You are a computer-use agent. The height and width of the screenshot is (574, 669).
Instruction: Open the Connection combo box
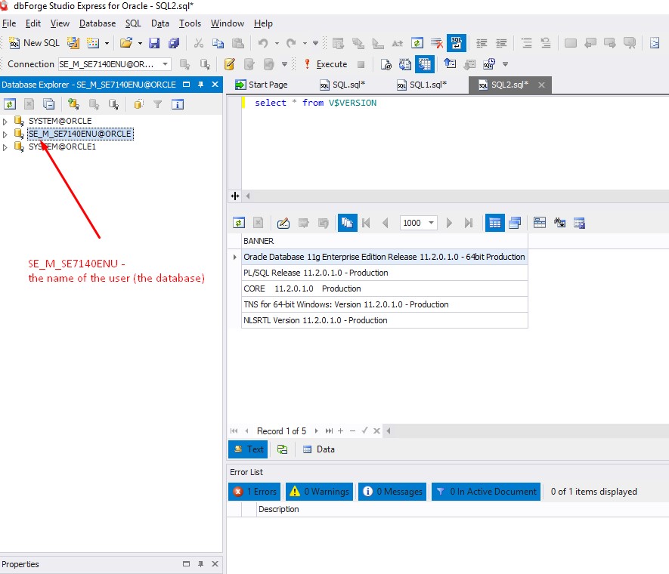[114, 64]
